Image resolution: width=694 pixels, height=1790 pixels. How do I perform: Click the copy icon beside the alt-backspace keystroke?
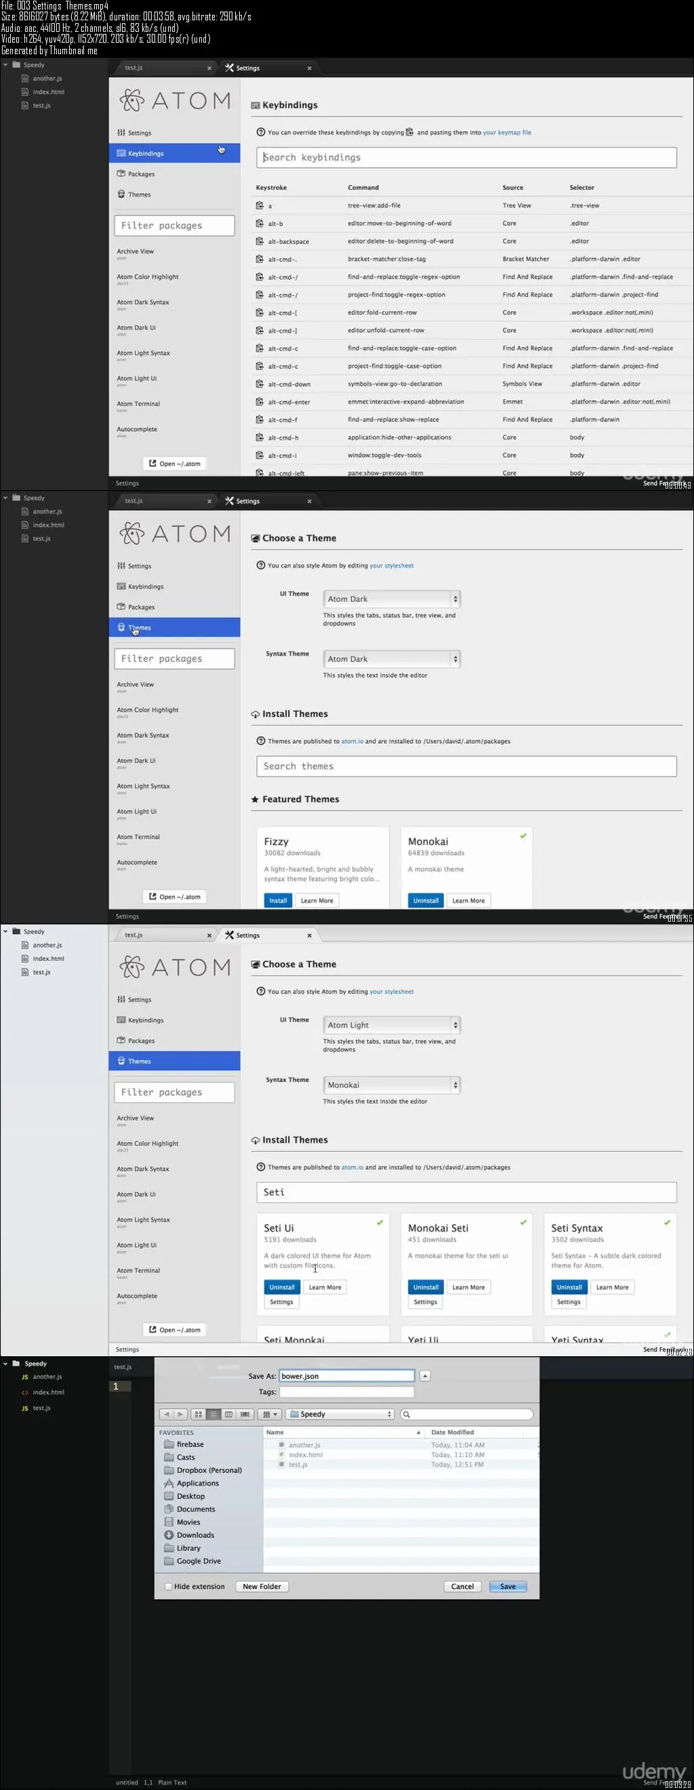(260, 241)
